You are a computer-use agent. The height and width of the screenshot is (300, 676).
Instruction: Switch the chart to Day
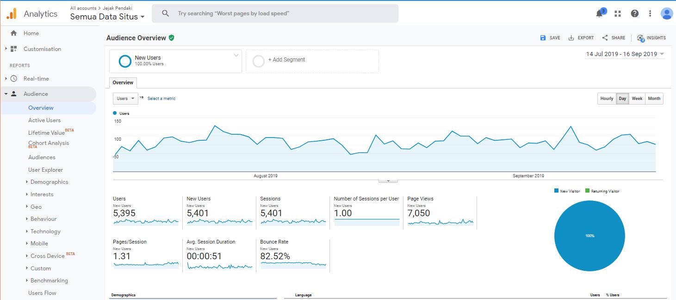[622, 99]
